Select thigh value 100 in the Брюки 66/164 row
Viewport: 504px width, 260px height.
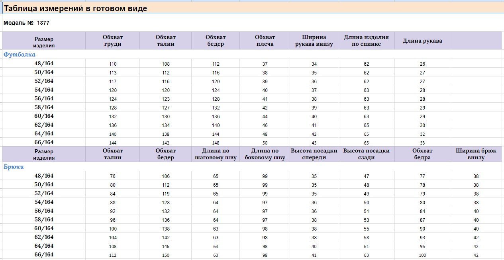422,255
